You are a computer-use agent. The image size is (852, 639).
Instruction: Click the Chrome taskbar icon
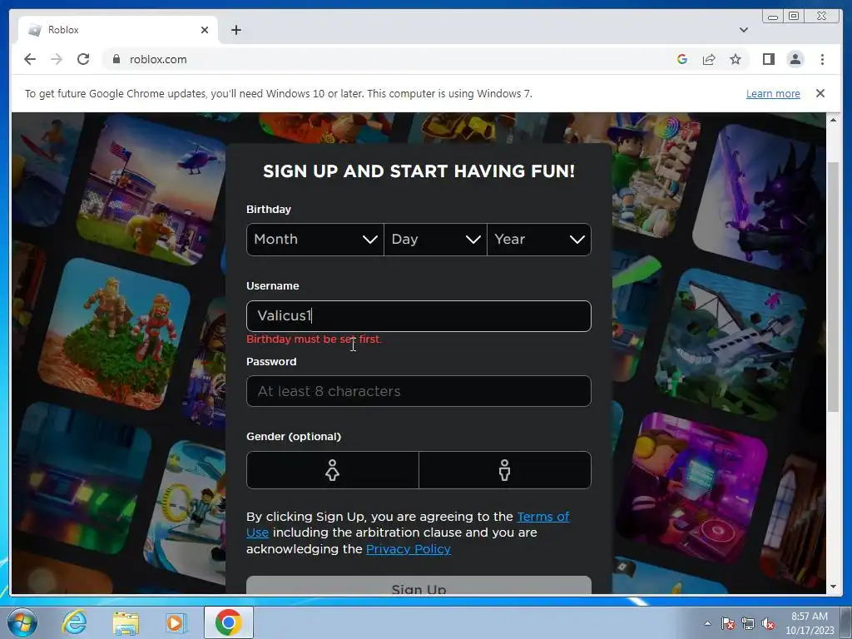pyautogui.click(x=228, y=622)
